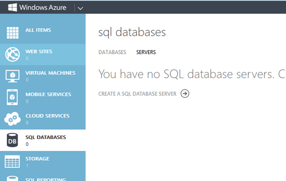Click the sql databases page heading

tap(132, 32)
